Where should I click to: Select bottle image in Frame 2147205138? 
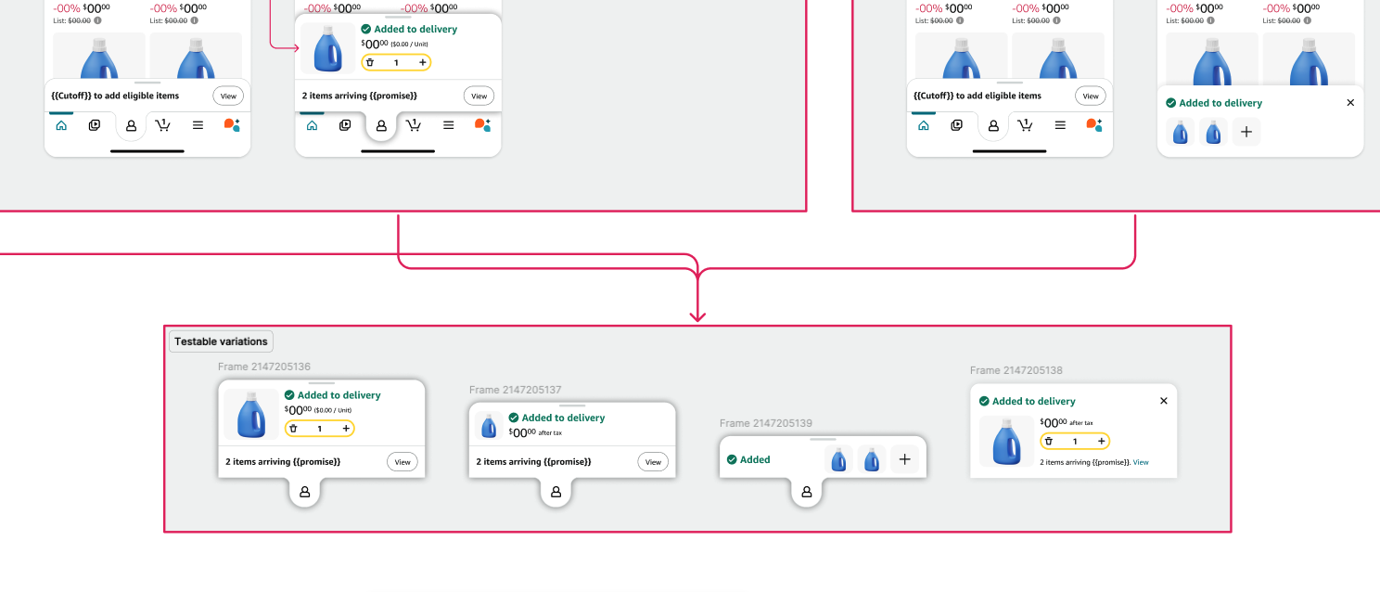click(1006, 441)
